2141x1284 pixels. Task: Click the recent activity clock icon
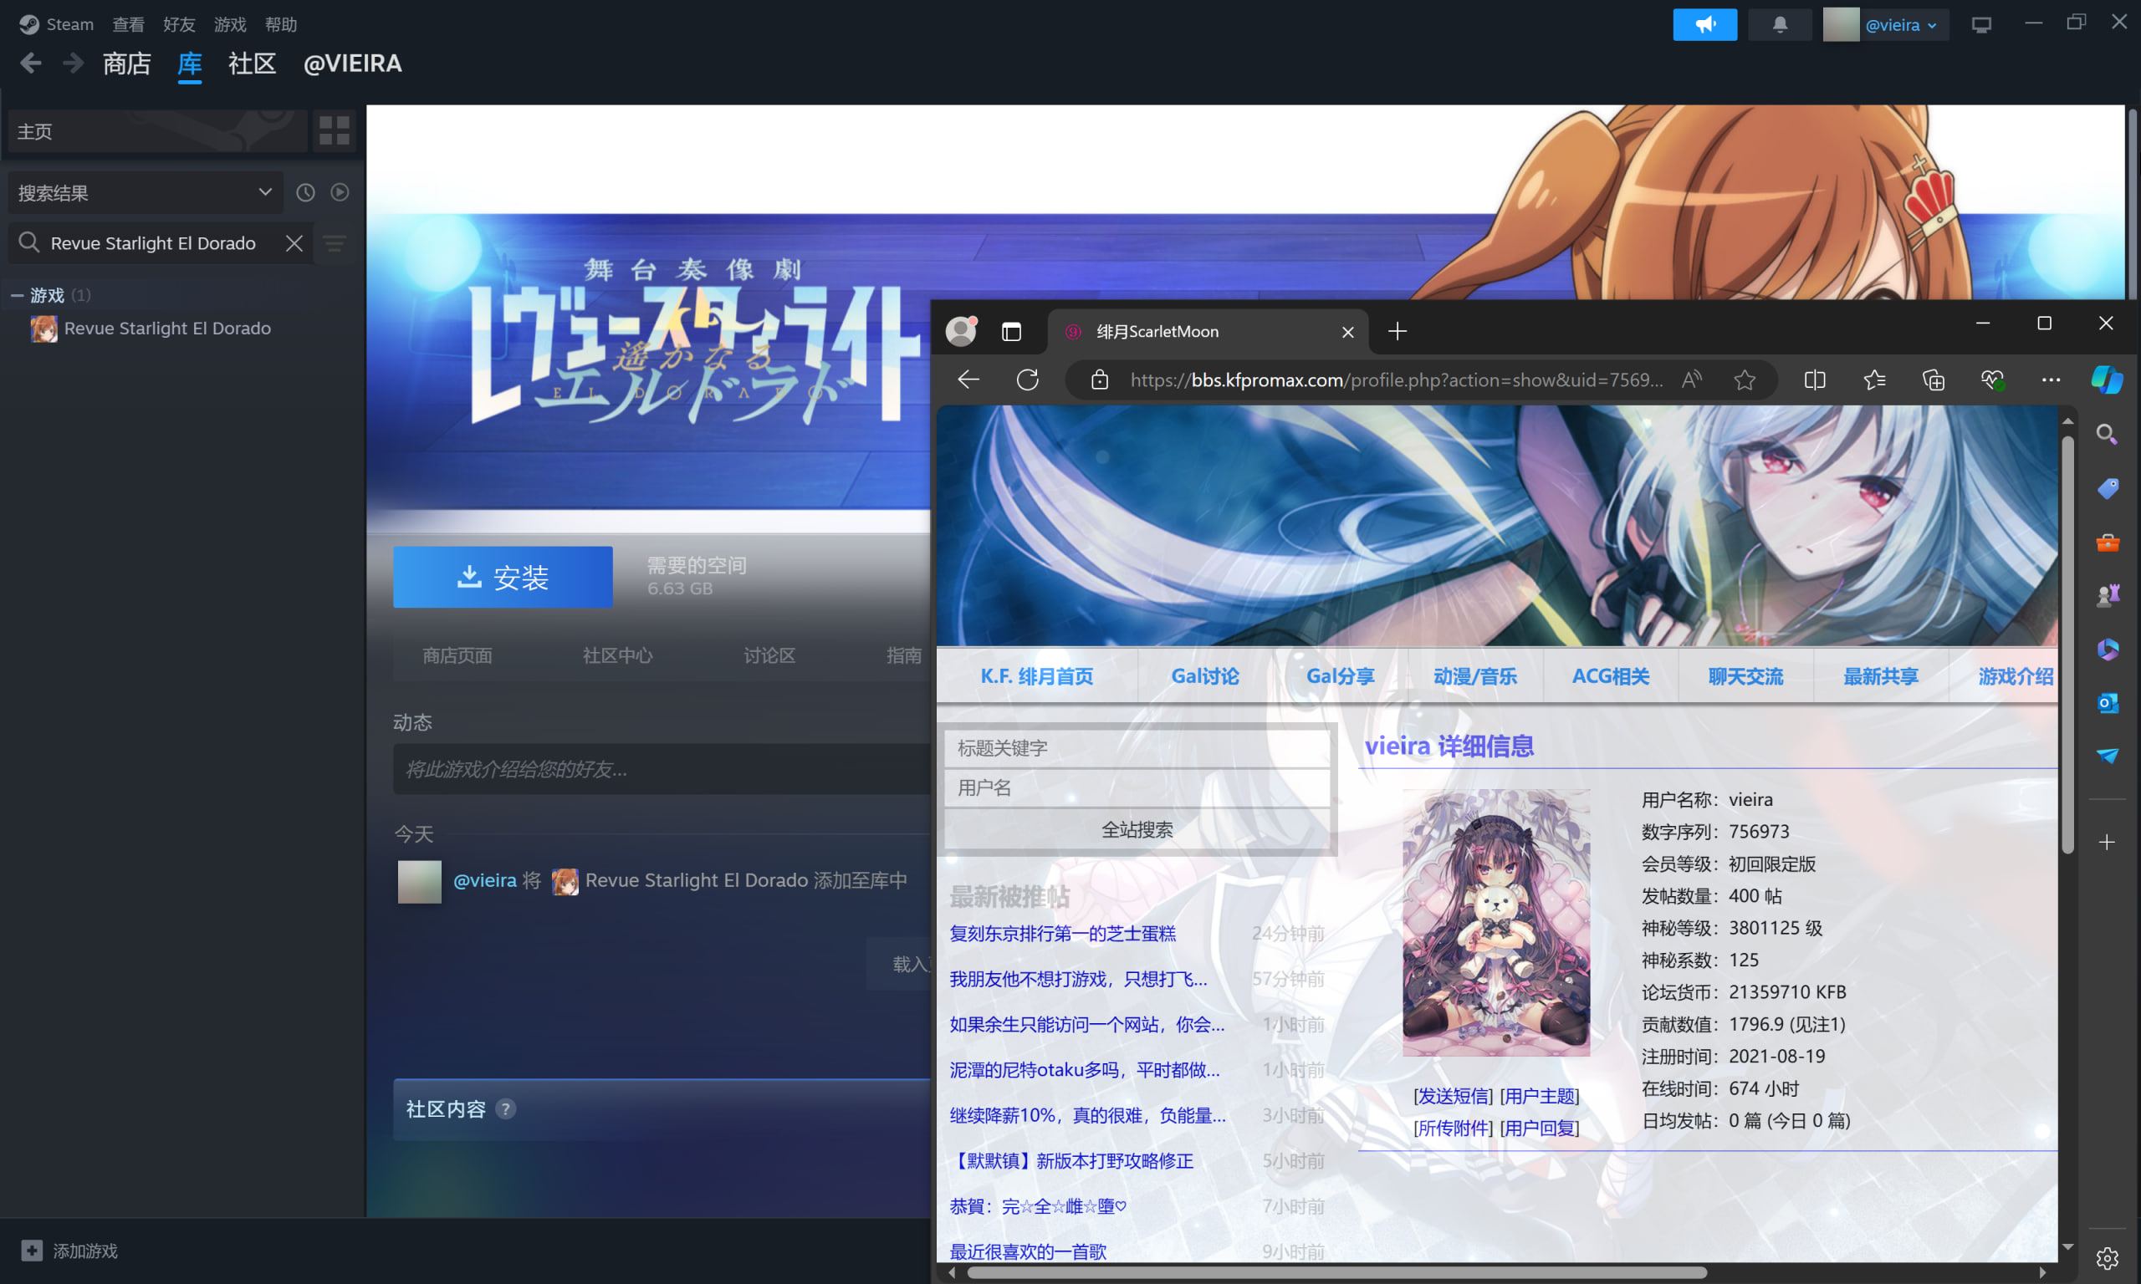click(x=305, y=192)
